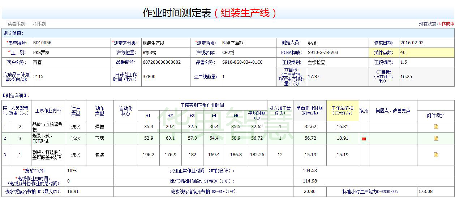Click t1 value 35.3 in row 1
This screenshot has width=455, height=198.
click(149, 127)
